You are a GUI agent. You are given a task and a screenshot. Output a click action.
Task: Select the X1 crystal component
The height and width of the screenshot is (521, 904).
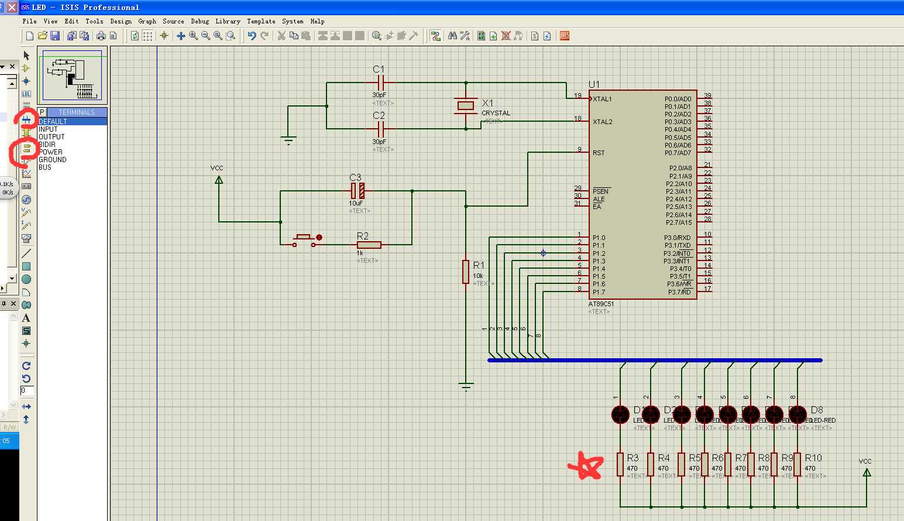466,106
